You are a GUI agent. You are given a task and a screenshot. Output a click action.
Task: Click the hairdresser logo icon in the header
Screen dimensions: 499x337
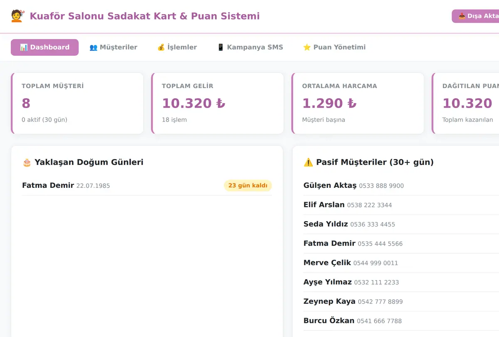17,16
